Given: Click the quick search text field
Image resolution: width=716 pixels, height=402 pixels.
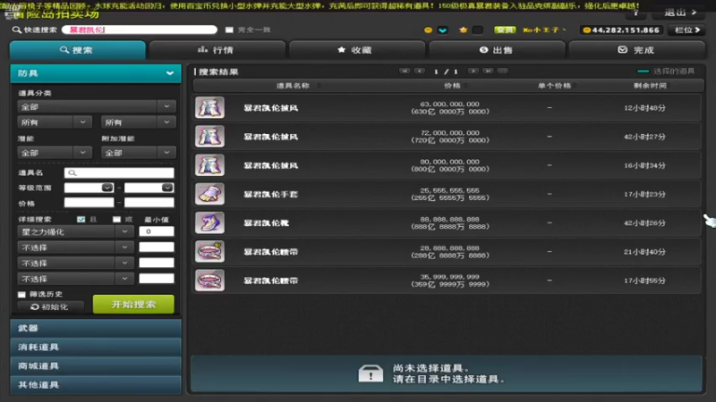Looking at the screenshot, I should pyautogui.click(x=140, y=29).
